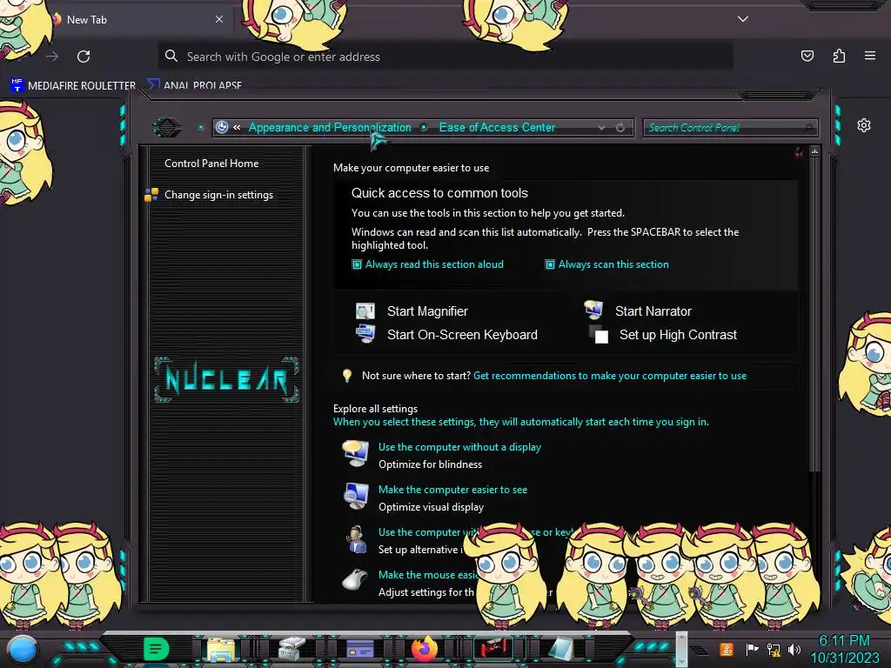Image resolution: width=891 pixels, height=668 pixels.
Task: Click the scroll up arrow of the panel
Action: point(814,151)
